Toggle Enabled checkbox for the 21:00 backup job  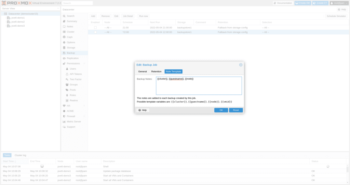(x=95, y=28)
